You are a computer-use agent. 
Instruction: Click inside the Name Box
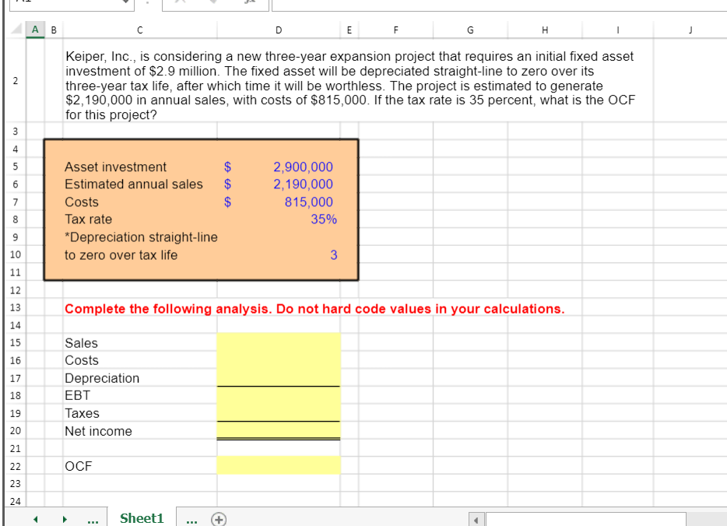click(70, 4)
